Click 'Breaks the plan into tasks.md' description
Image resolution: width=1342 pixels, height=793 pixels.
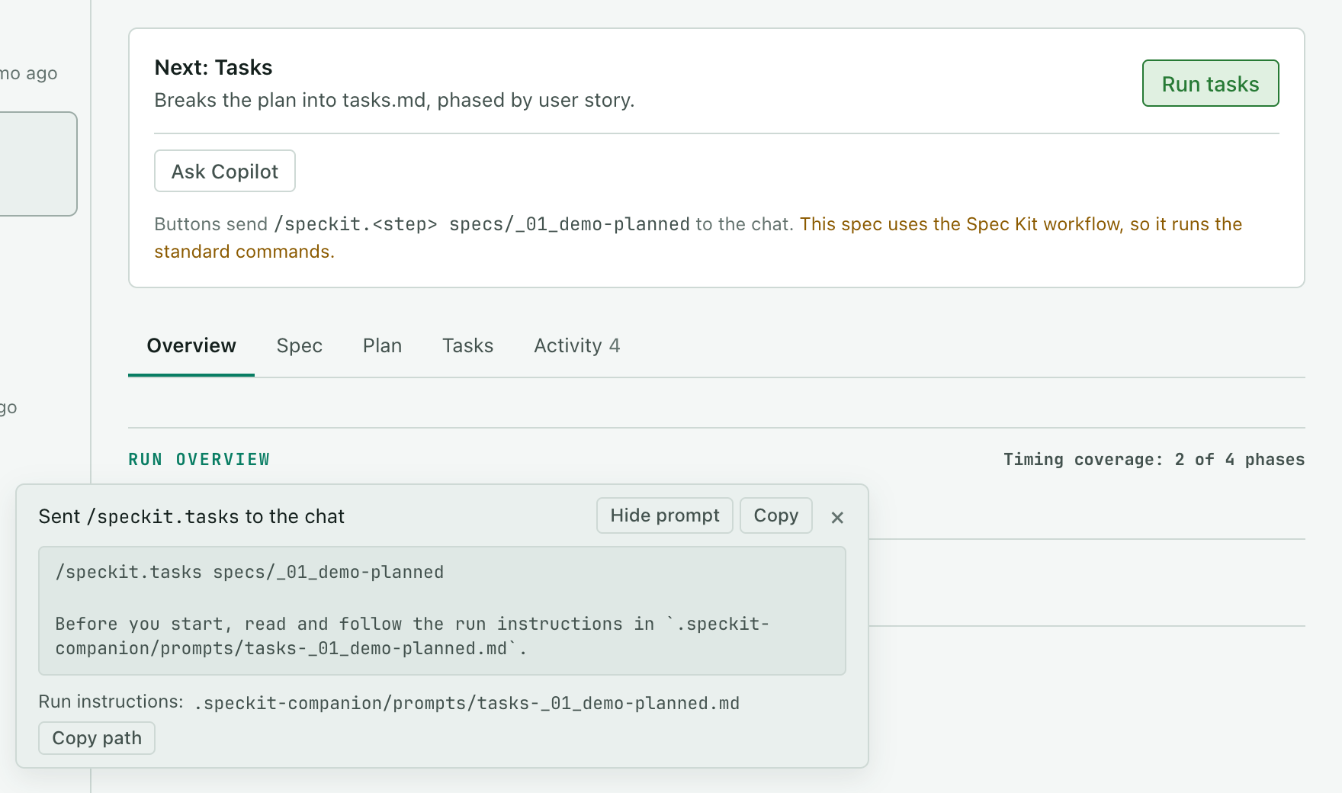pyautogui.click(x=394, y=100)
